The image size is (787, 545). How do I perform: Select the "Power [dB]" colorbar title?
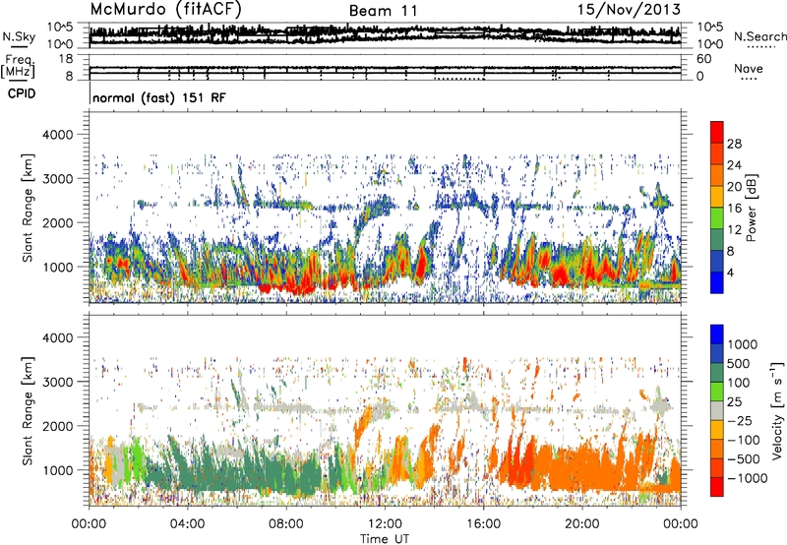point(752,208)
